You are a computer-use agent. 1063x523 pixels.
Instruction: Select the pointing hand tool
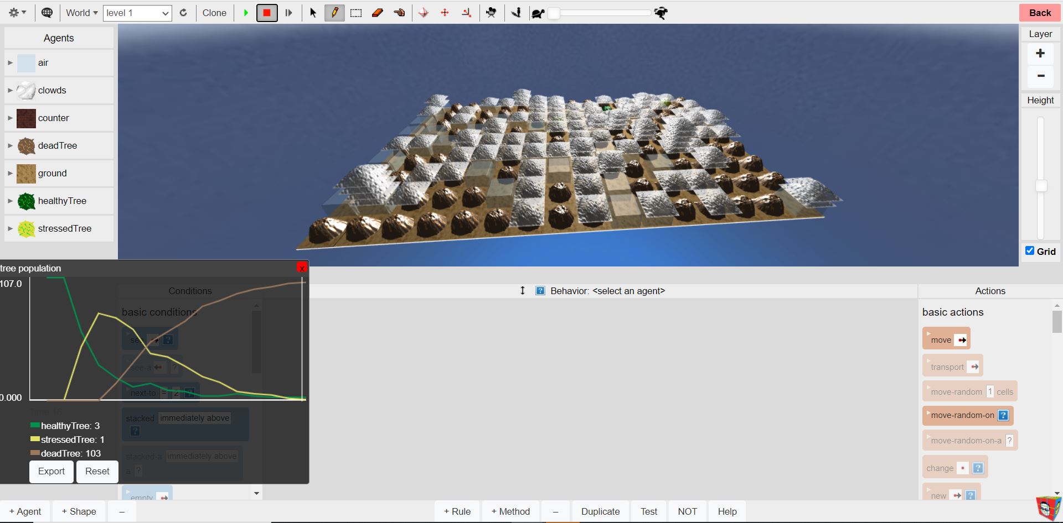pos(399,13)
